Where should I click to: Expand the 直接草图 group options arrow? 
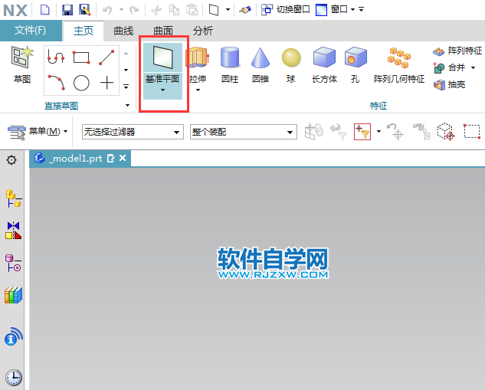(x=127, y=106)
